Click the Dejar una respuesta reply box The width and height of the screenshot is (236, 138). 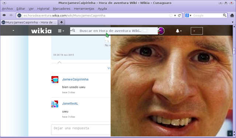pos(81,130)
